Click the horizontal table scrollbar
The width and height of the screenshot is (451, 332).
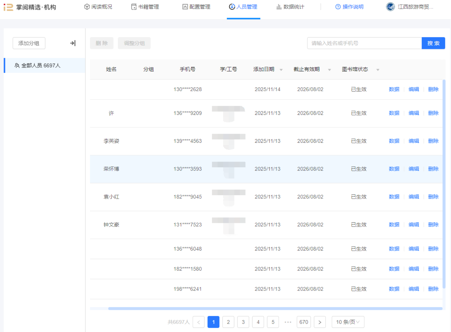(x=275, y=309)
